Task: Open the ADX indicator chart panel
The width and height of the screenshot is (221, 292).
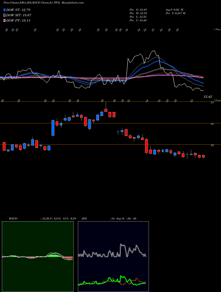Action: [x=113, y=257]
